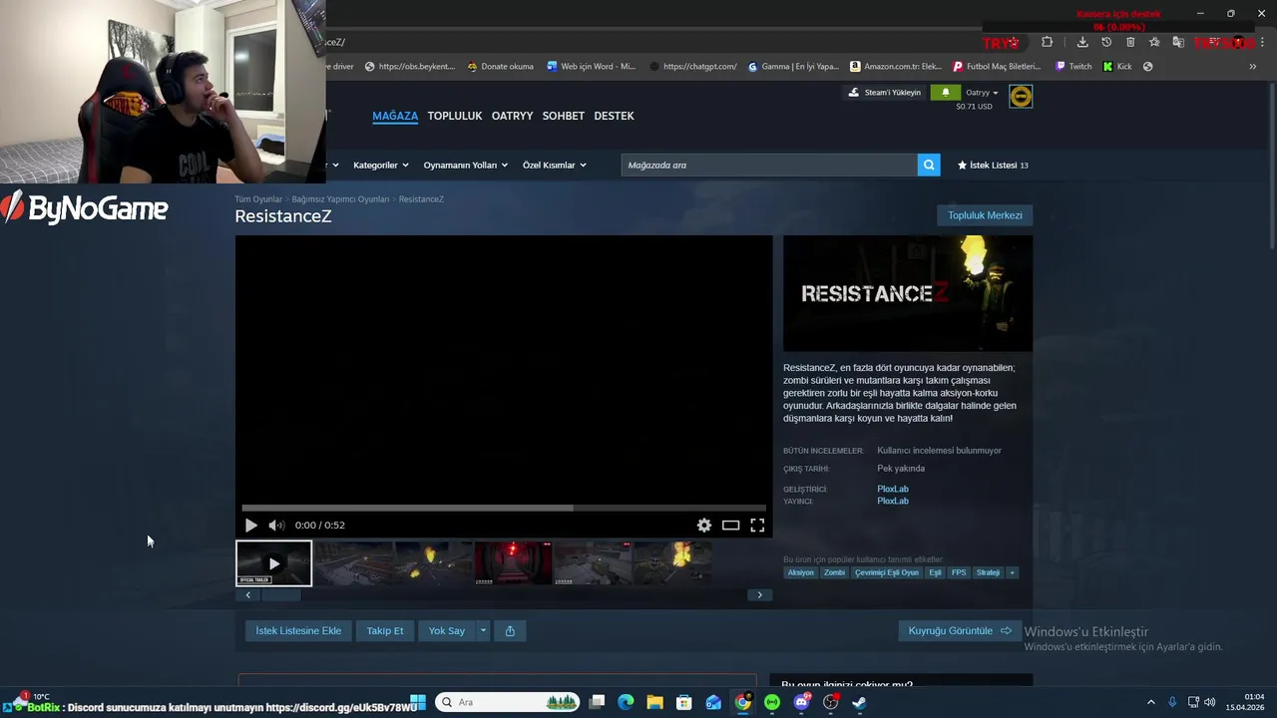Screen dimensions: 1277x718
Task: Expand more tags plus button
Action: point(1012,572)
